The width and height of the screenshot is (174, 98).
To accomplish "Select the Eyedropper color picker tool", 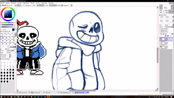I will click(9, 32).
